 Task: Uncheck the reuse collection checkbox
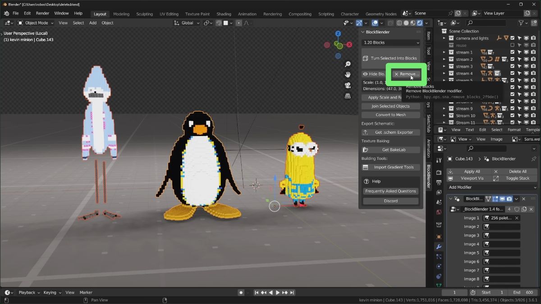[x=512, y=45]
